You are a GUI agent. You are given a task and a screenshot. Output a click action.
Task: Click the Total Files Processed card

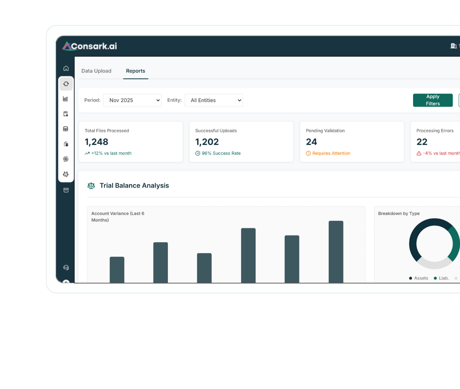tap(131, 142)
